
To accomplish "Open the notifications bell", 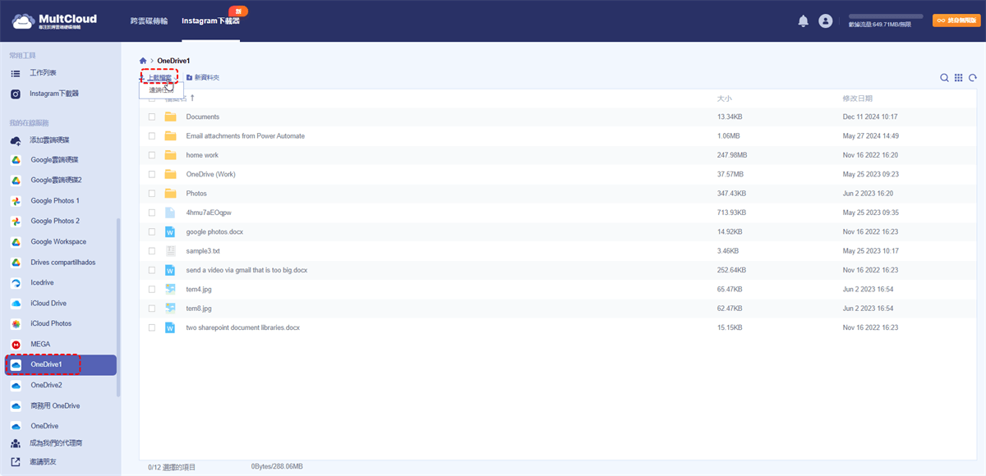I will click(x=804, y=21).
